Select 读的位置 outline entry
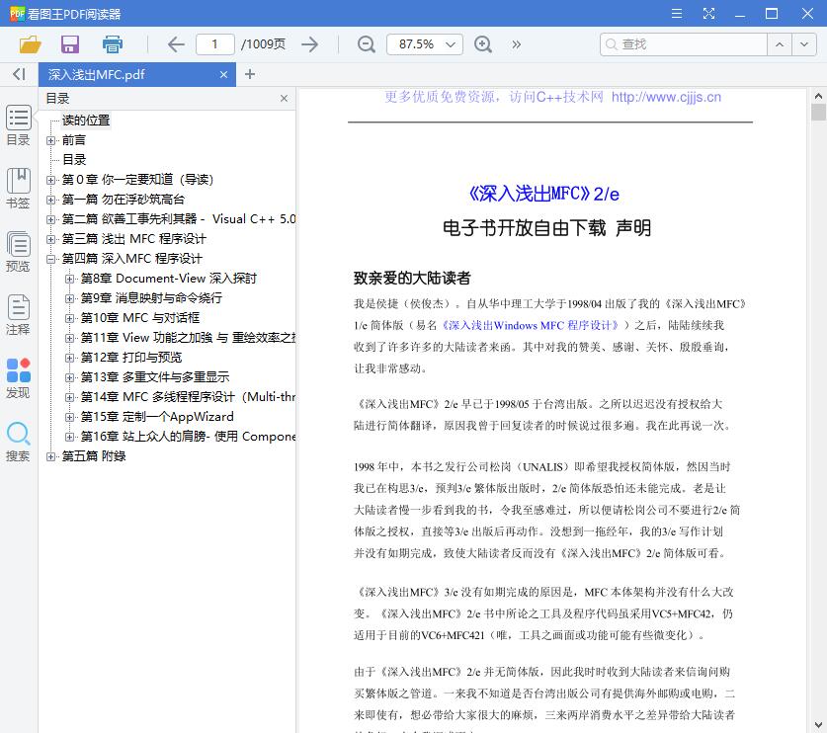 pos(86,121)
